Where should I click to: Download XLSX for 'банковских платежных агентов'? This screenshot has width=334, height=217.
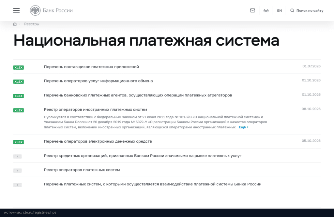(x=19, y=96)
